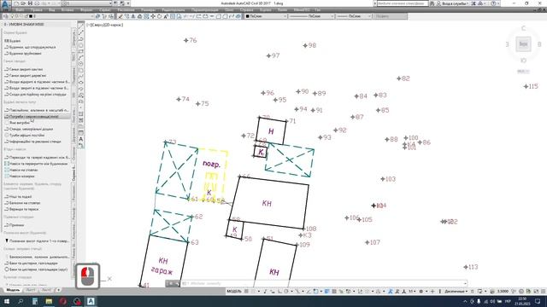Open the linetype ПоСлою dropdown
The width and height of the screenshot is (547, 307).
tap(311, 16)
